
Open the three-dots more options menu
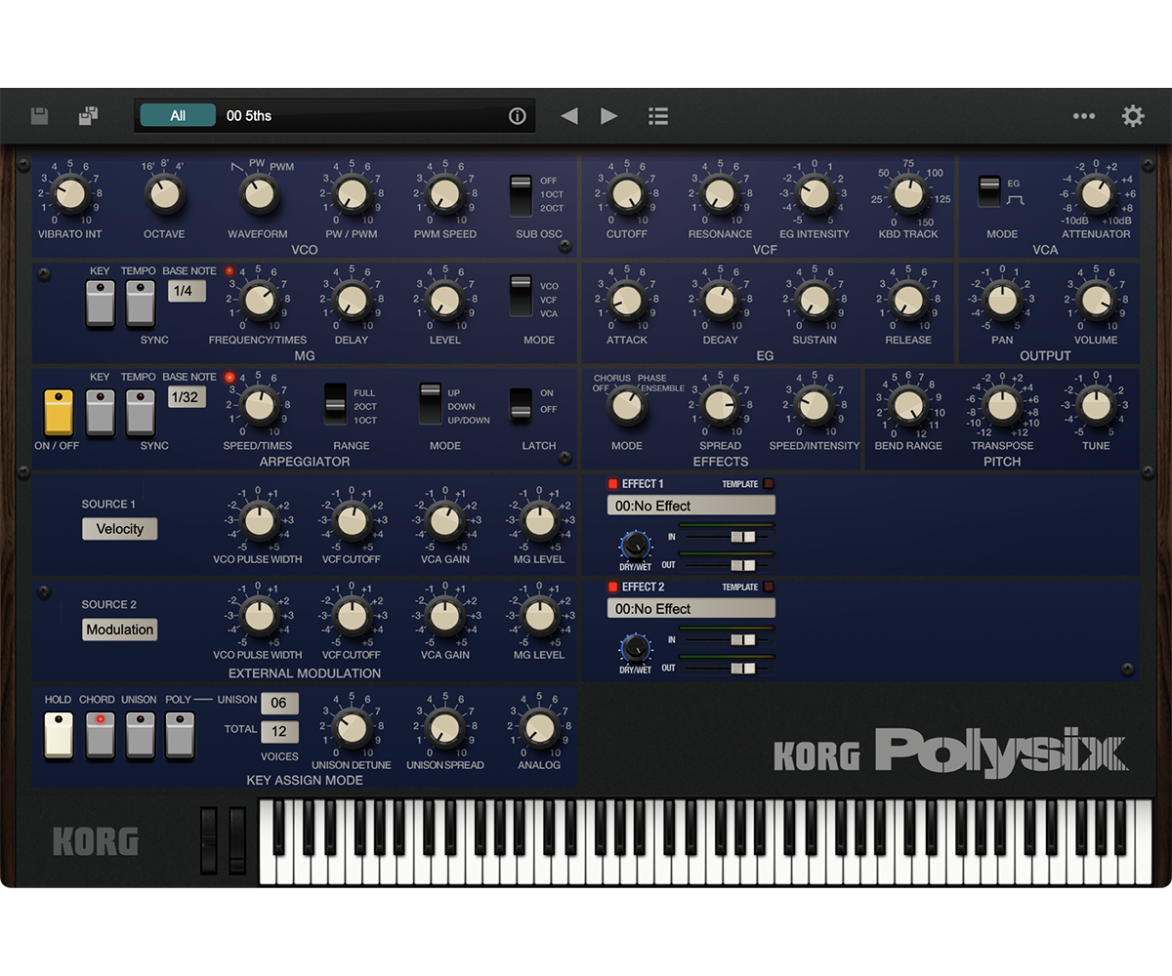[1084, 116]
